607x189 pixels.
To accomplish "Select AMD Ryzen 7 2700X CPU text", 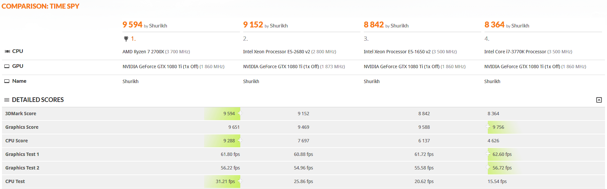I will click(143, 52).
